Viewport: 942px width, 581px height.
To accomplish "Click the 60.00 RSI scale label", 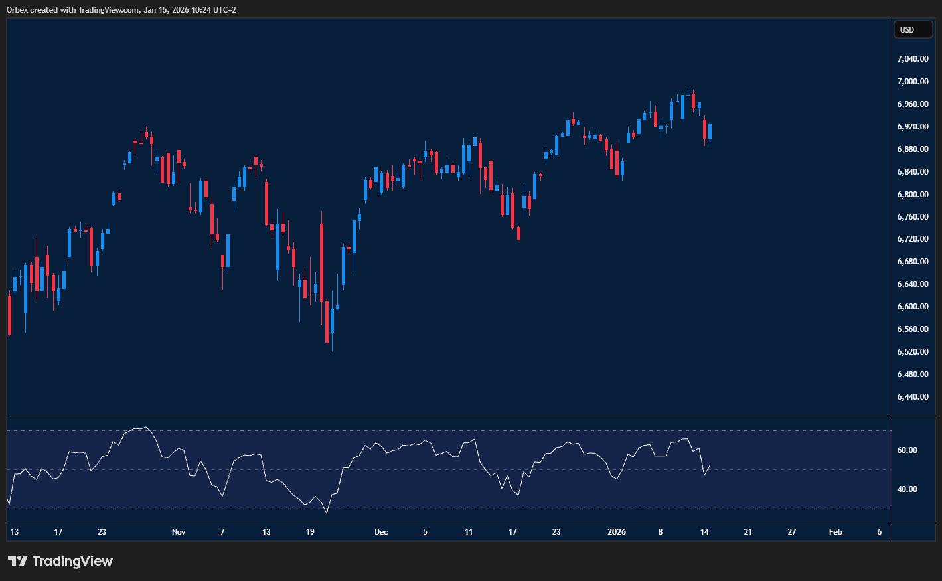I will point(907,450).
